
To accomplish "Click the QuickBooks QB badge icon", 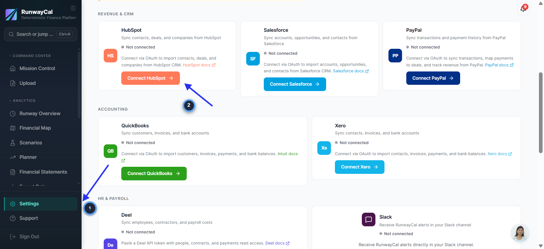I will (x=110, y=151).
